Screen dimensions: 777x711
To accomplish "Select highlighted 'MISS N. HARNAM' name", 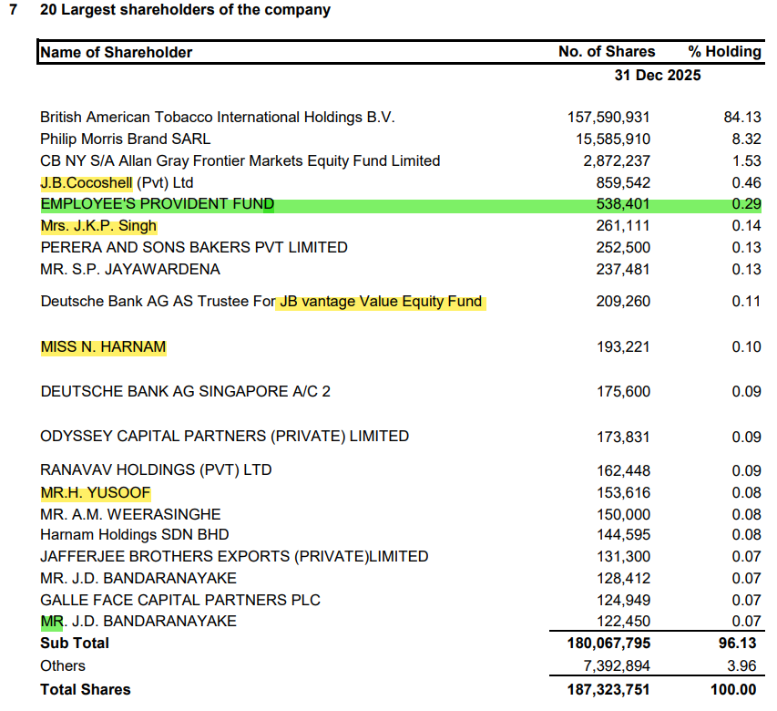I will pyautogui.click(x=103, y=346).
